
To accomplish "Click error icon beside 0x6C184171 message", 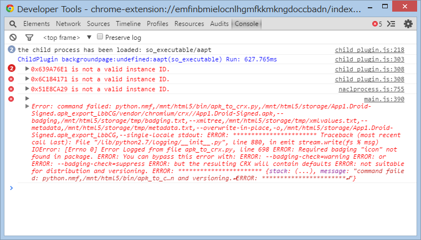I will tap(11, 79).
